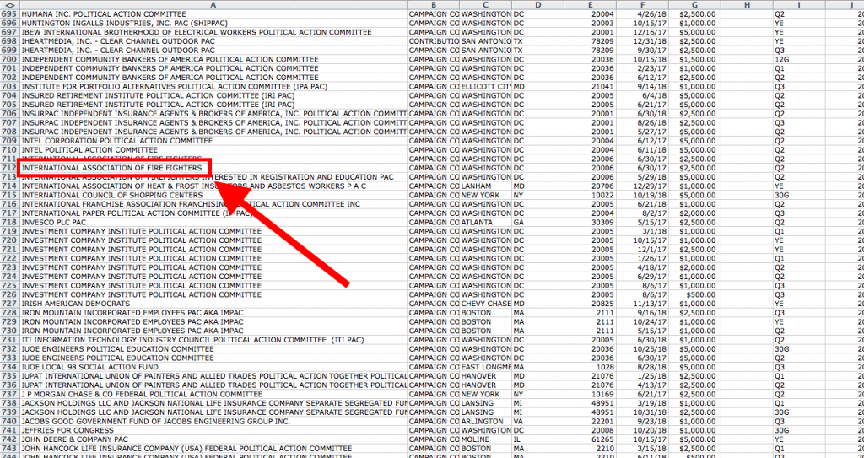Select the Institute for Portfolio Alternatives (IPA PAC) cell
Image resolution: width=864 pixels, height=458 pixels.
coord(213,87)
